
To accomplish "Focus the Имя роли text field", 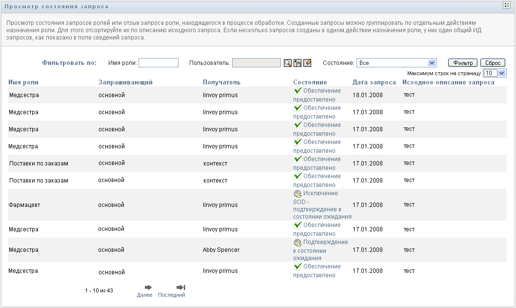I will [159, 63].
